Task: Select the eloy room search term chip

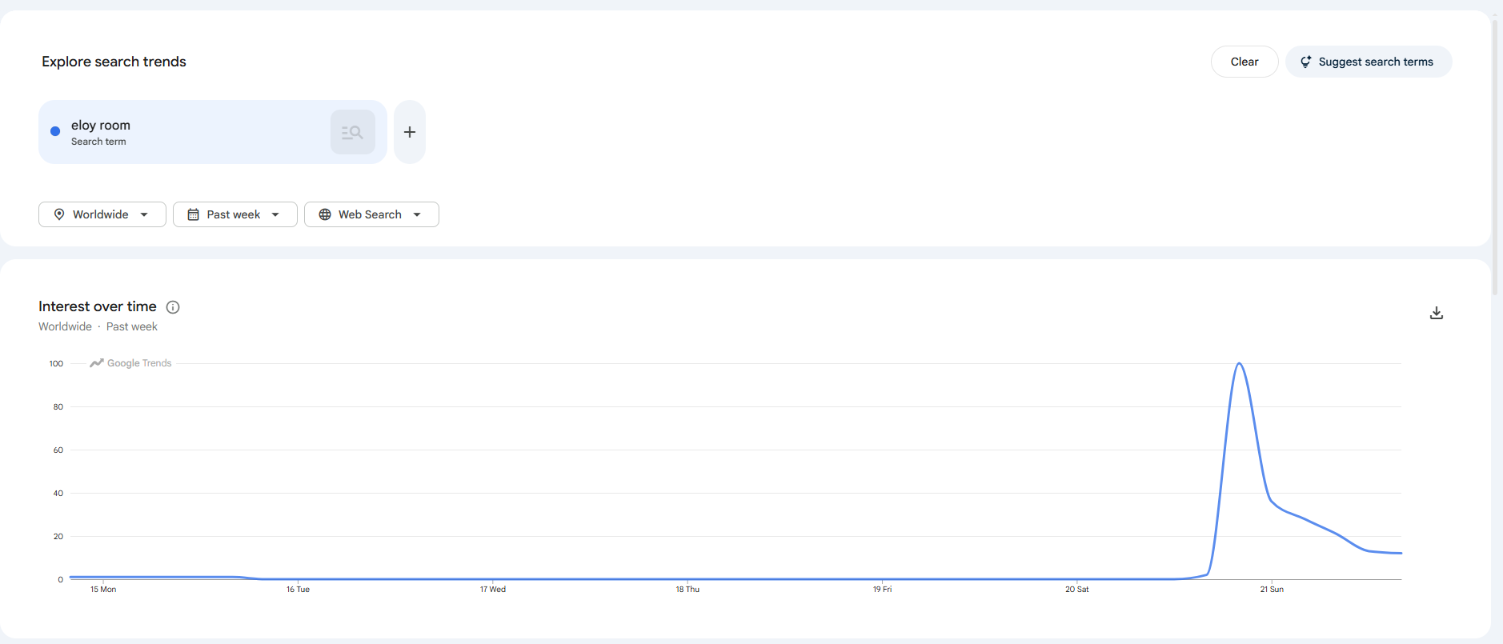Action: (x=213, y=132)
